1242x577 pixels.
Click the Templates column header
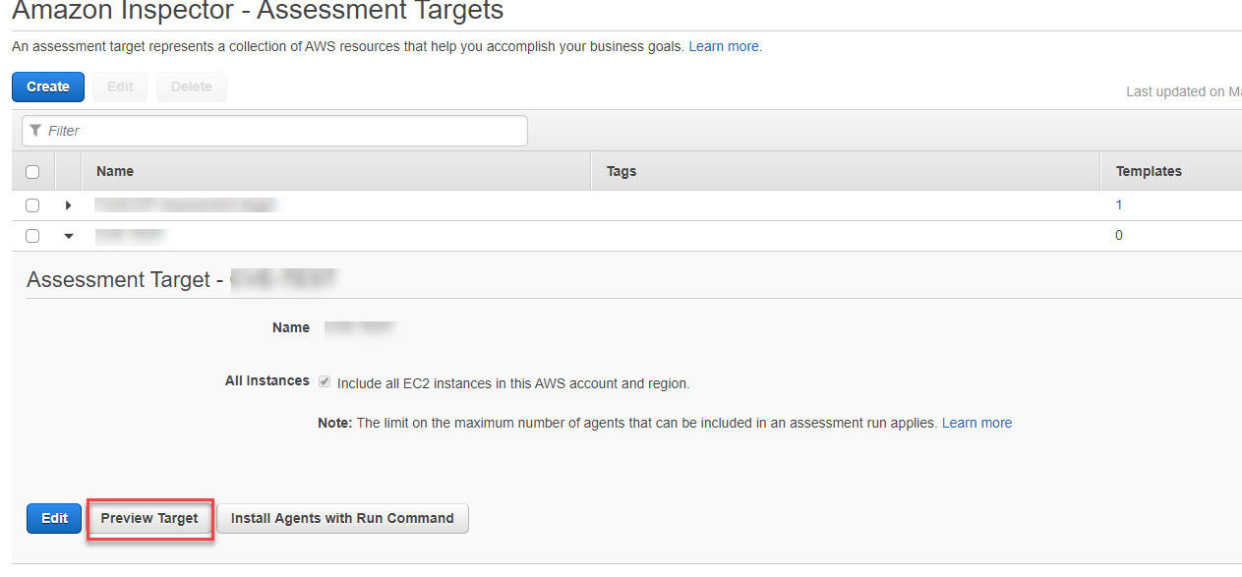(x=1148, y=170)
